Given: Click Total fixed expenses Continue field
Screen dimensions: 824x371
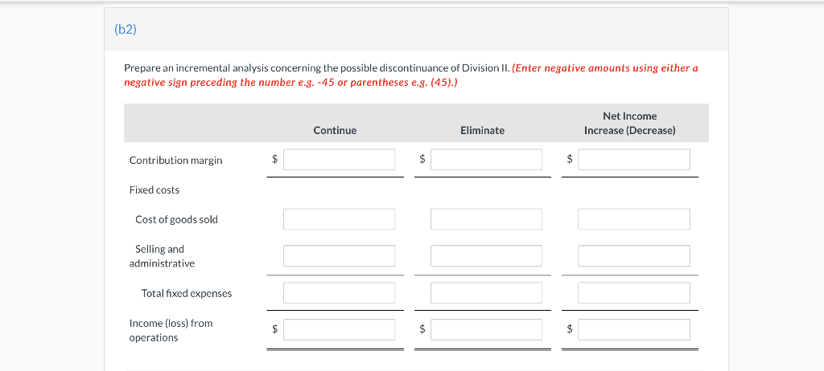Looking at the screenshot, I should point(339,293).
